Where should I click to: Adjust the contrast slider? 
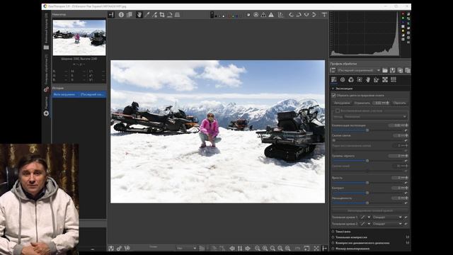coord(367,193)
